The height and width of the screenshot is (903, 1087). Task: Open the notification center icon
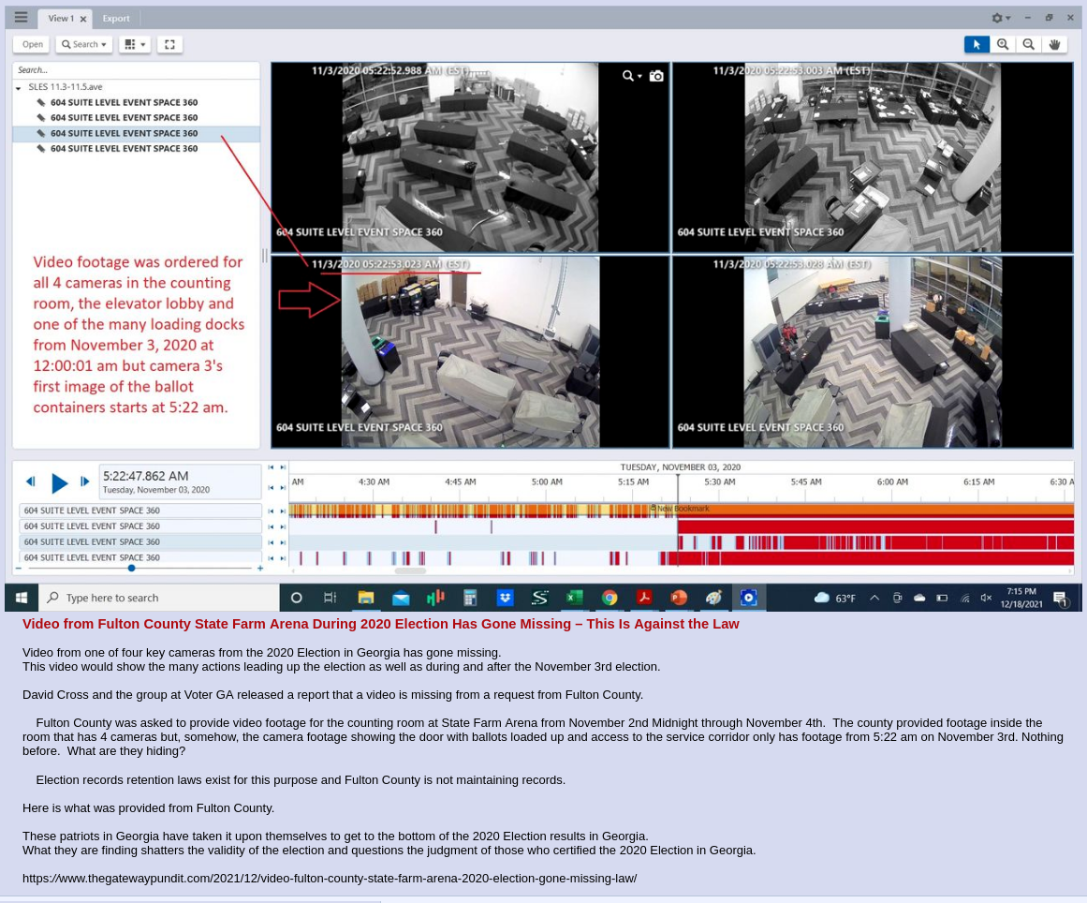point(1060,599)
